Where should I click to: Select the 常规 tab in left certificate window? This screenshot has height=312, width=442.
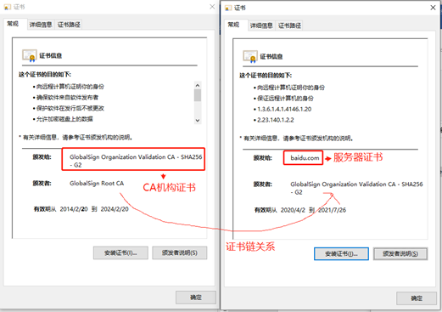tap(13, 24)
